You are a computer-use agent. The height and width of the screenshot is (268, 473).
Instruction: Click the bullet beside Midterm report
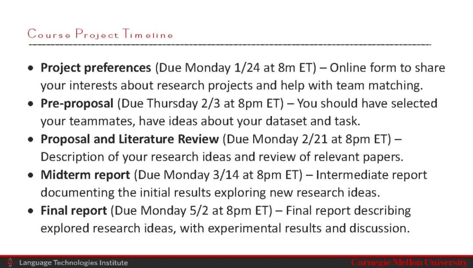(30, 176)
